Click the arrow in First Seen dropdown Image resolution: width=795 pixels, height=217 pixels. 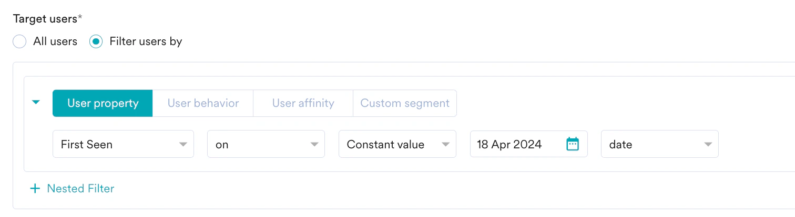tap(183, 144)
